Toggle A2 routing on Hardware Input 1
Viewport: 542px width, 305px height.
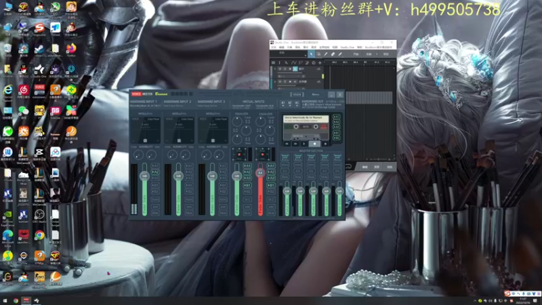click(x=156, y=172)
